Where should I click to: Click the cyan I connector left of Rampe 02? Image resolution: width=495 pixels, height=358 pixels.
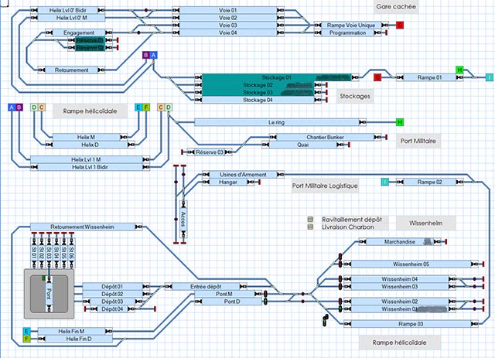point(385,182)
